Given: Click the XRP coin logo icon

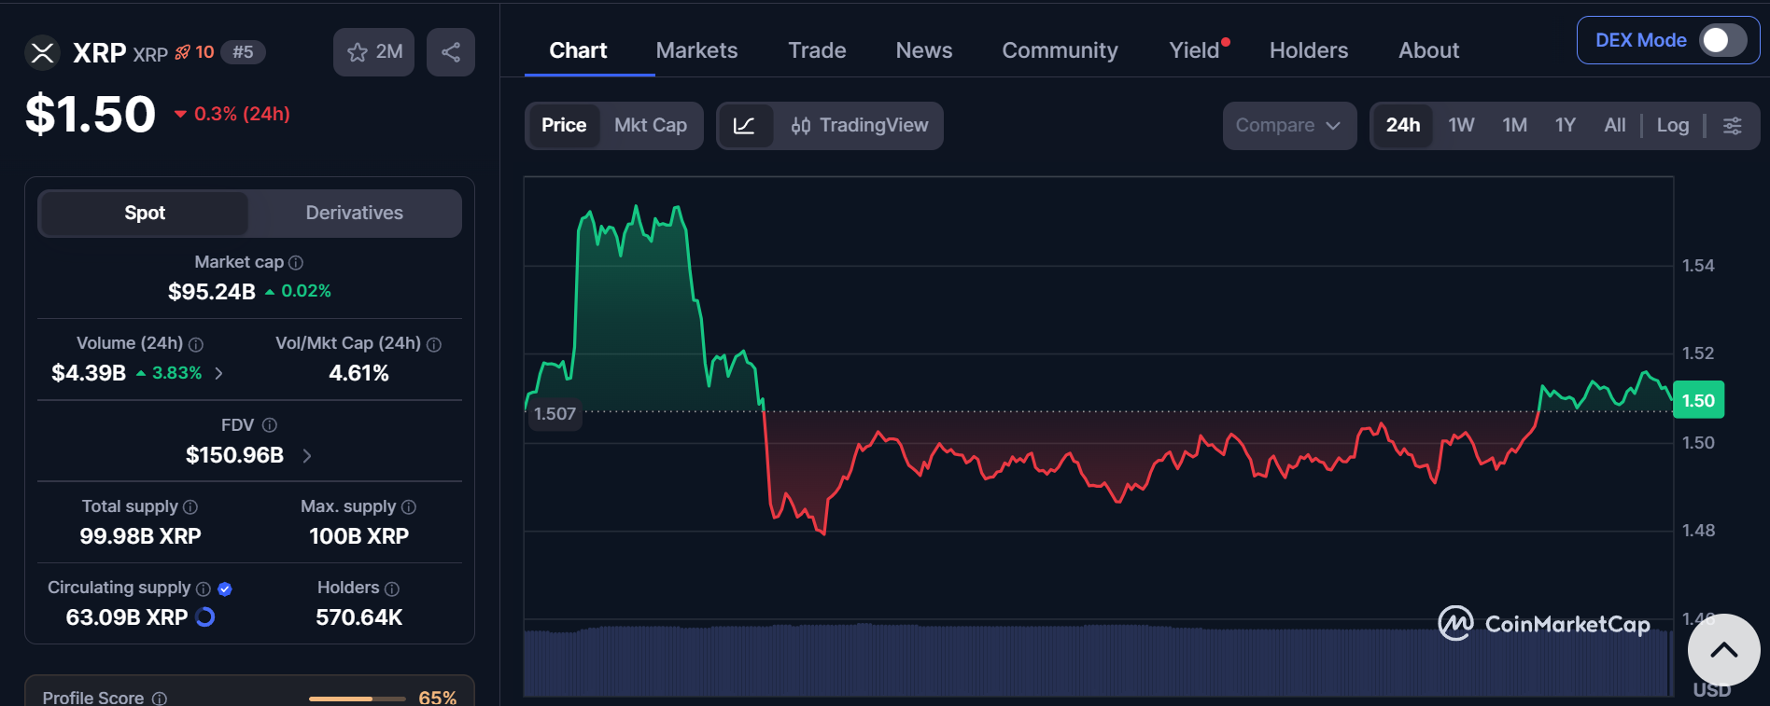Looking at the screenshot, I should (x=42, y=52).
